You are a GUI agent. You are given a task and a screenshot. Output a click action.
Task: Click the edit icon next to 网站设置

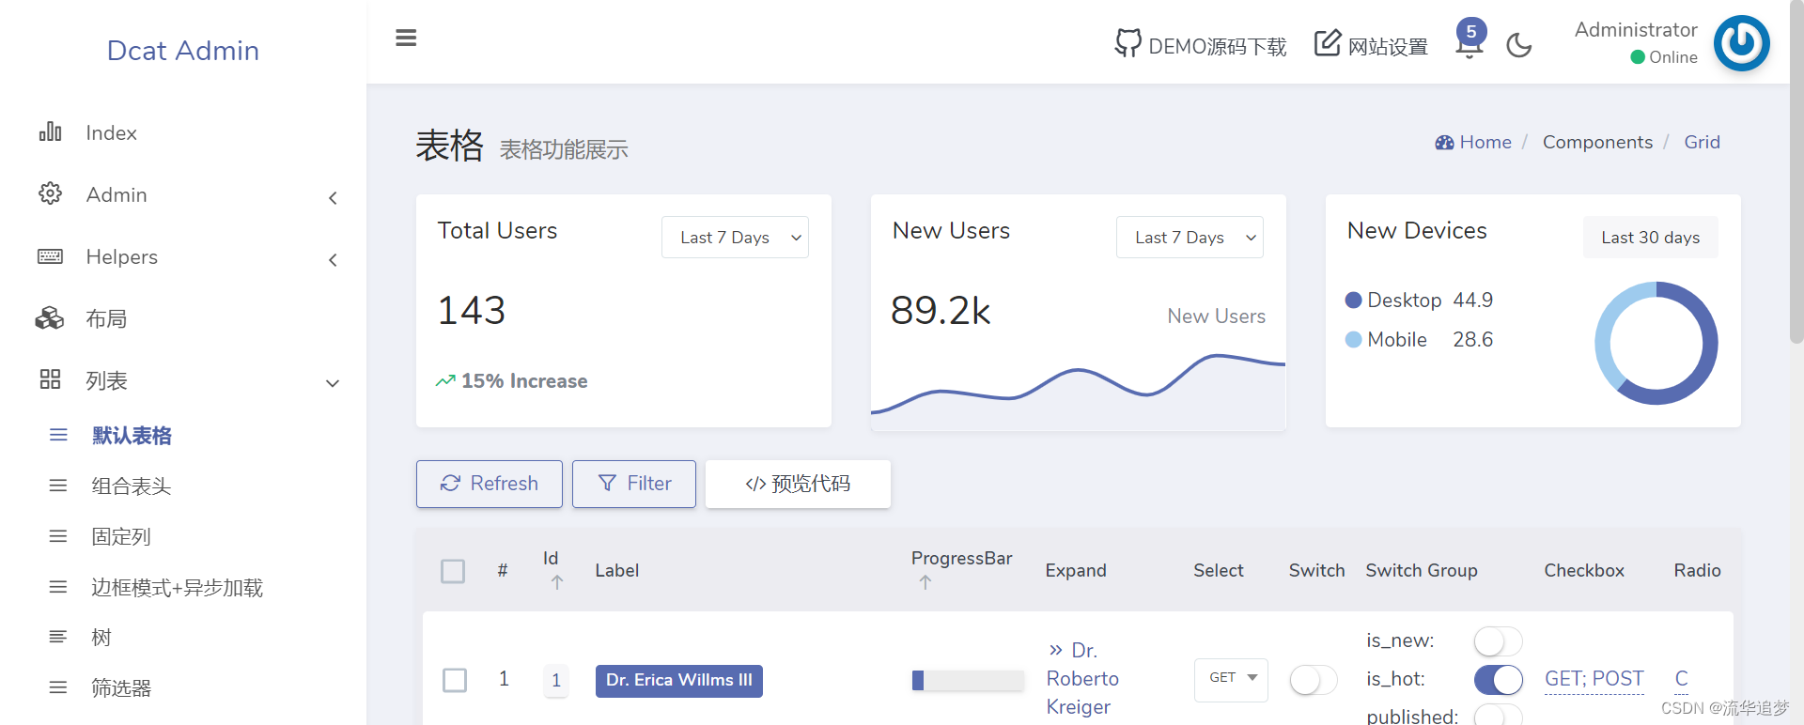(1327, 43)
